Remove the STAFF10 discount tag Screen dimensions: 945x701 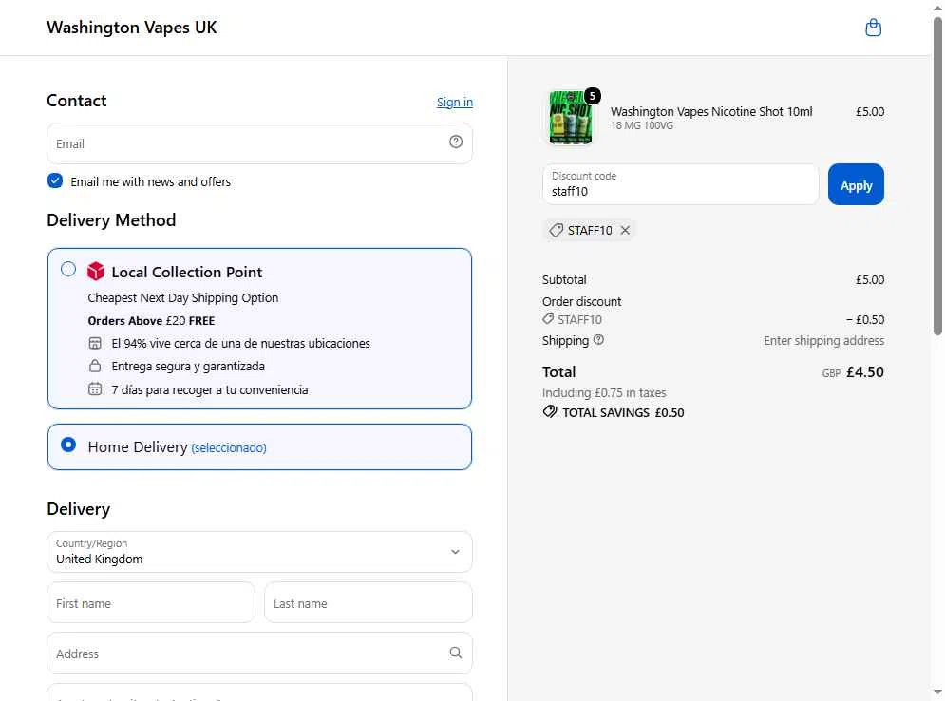coord(625,230)
